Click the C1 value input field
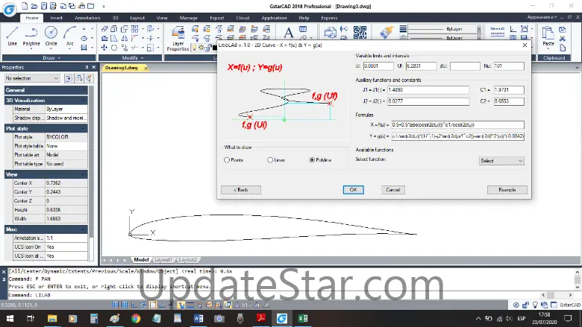The height and width of the screenshot is (327, 582). (509, 89)
